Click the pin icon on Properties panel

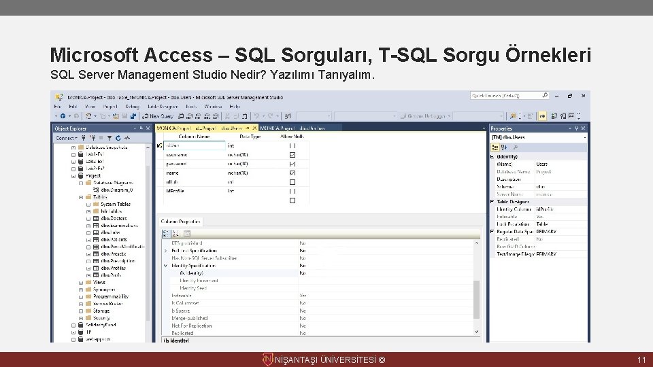[x=576, y=128]
